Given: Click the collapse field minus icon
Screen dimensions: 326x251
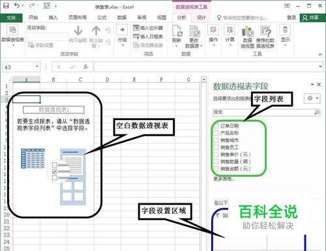Looking at the screenshot, I should [x=108, y=42].
